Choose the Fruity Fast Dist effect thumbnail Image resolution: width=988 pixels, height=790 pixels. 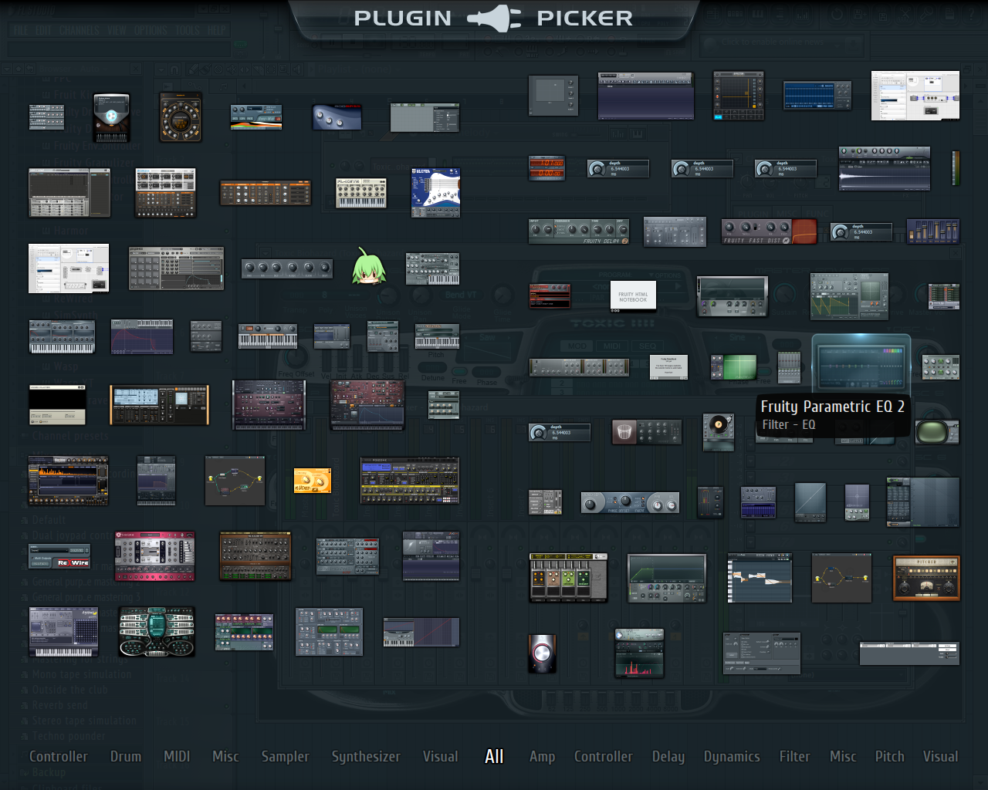[769, 231]
